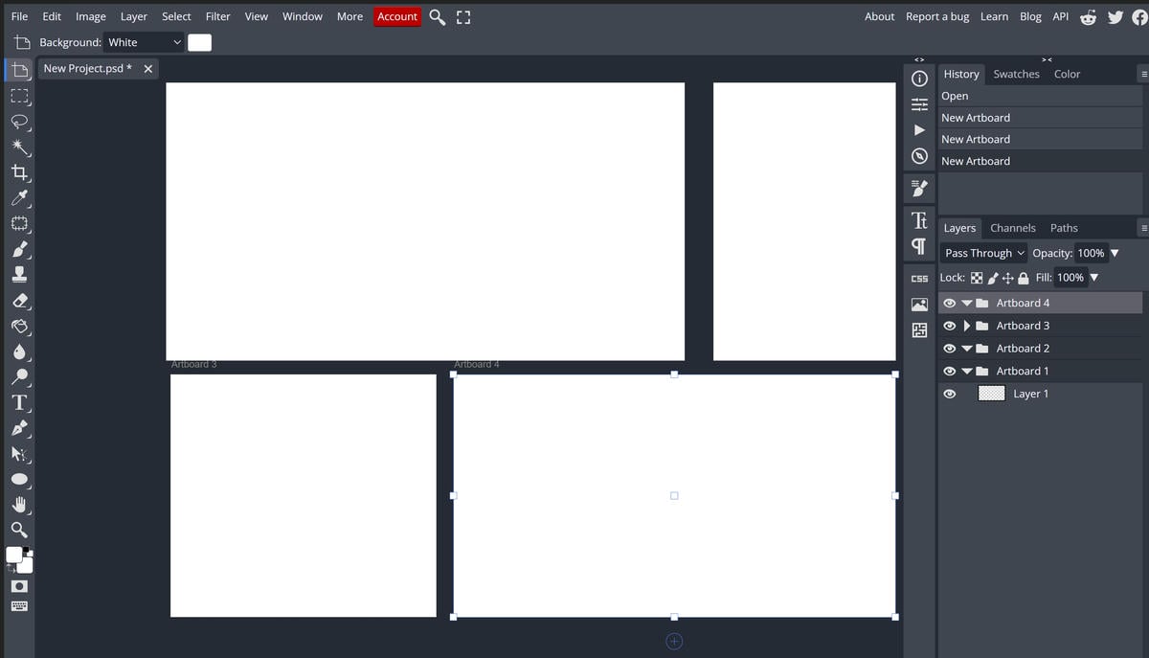
Task: Expand the Artboard 3 folder arrow
Action: pos(967,326)
